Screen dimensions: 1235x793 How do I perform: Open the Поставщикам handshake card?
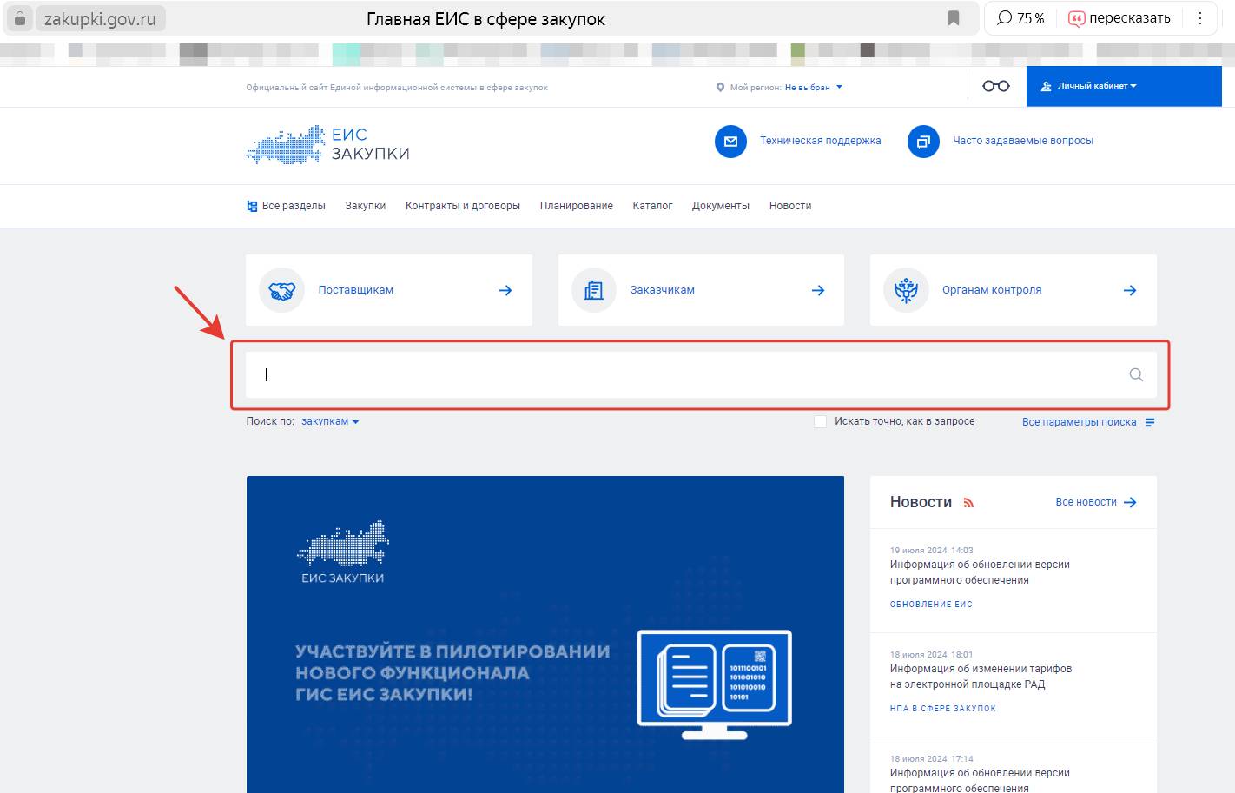point(388,290)
